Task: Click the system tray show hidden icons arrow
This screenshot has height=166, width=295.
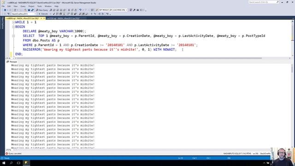Action: pyautogui.click(x=264, y=163)
